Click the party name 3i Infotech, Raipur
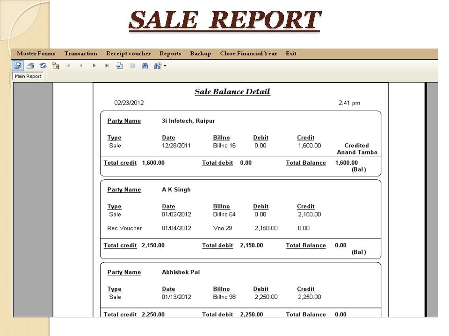 (188, 121)
